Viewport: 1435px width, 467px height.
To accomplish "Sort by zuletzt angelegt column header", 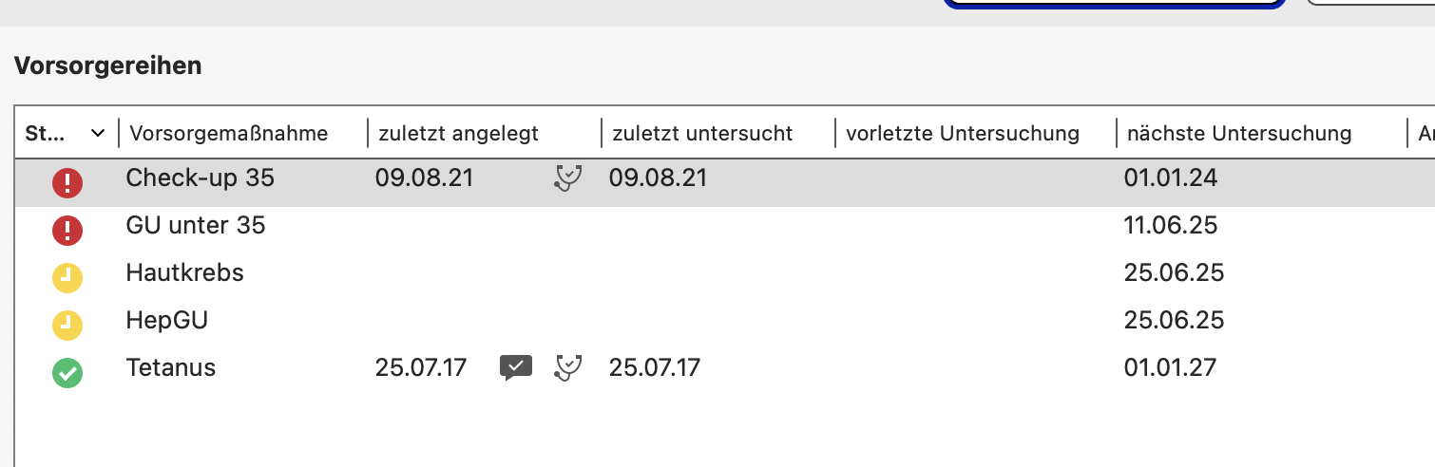I will click(459, 134).
